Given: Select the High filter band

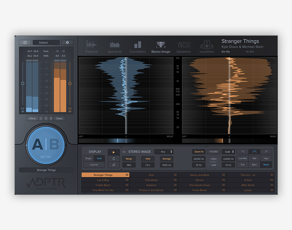Looking at the screenshot, I should [x=266, y=158].
